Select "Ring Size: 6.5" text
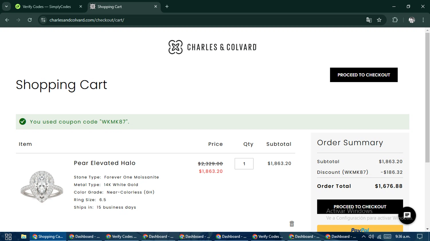Image resolution: width=430 pixels, height=241 pixels. 90,200
